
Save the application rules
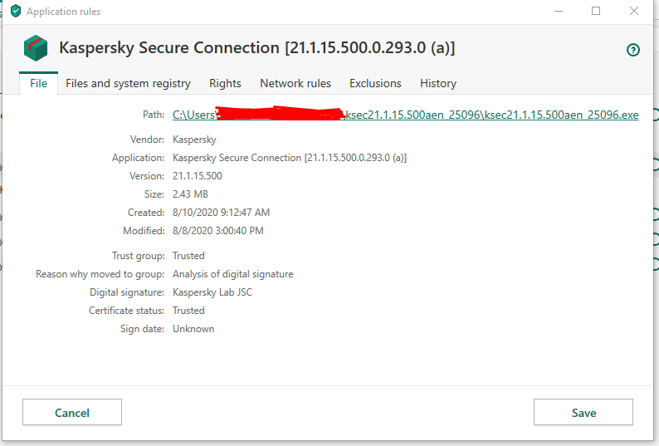click(583, 413)
